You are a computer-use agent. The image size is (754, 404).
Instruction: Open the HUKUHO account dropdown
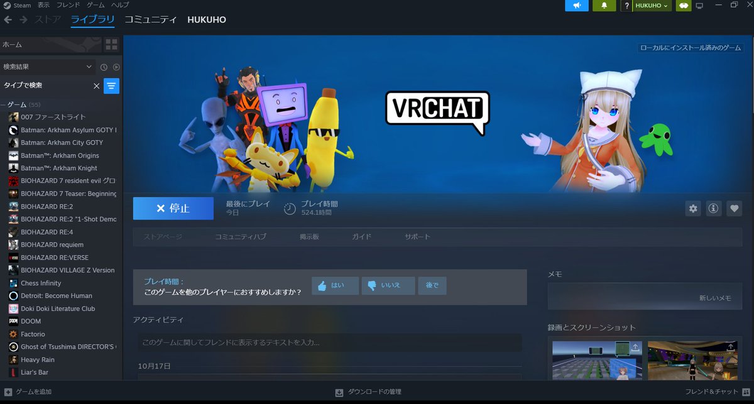point(651,6)
